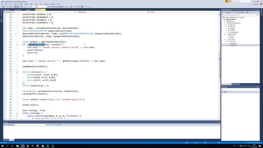Image resolution: width=263 pixels, height=148 pixels.
Task: Select the OpenGLTutorial project node
Action: pyautogui.click(x=231, y=19)
